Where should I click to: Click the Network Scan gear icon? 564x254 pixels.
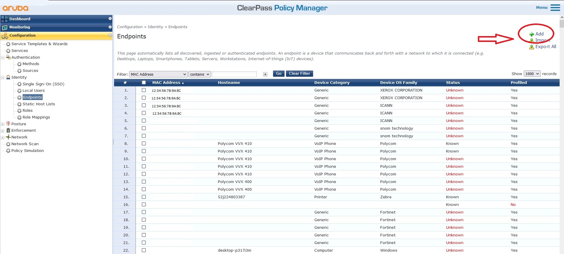(8, 144)
